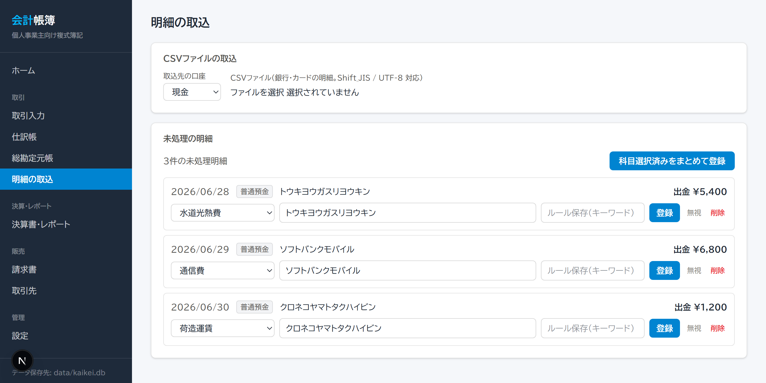Click rule keyword field in 5,400 row
This screenshot has width=766, height=383.
(x=593, y=213)
